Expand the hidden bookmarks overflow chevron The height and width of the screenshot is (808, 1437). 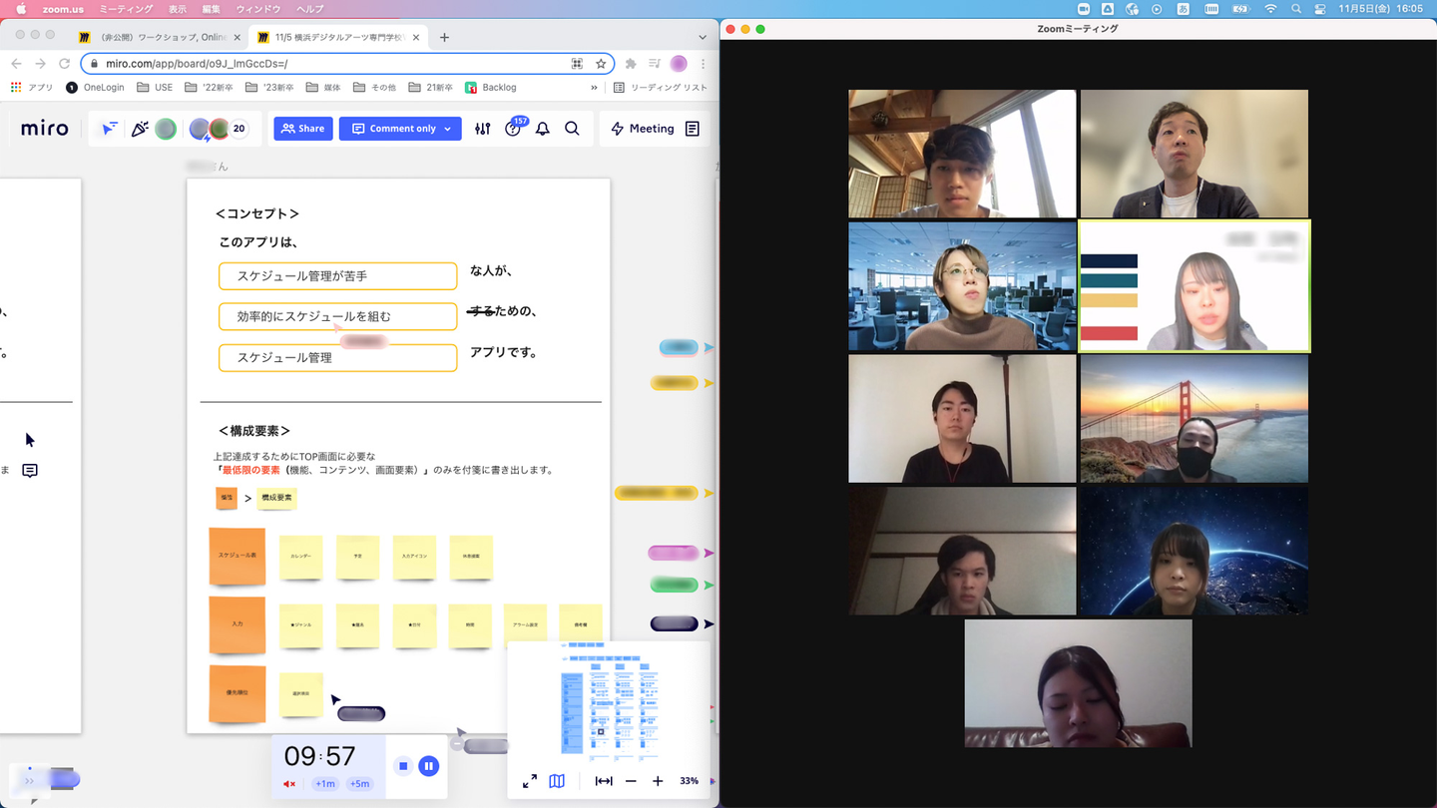tap(594, 88)
